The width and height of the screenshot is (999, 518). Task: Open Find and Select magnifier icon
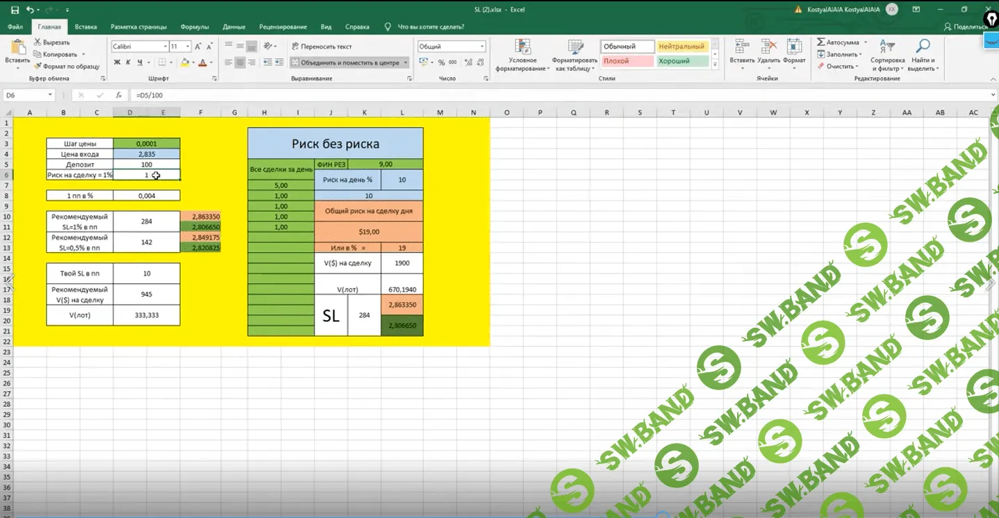click(922, 56)
